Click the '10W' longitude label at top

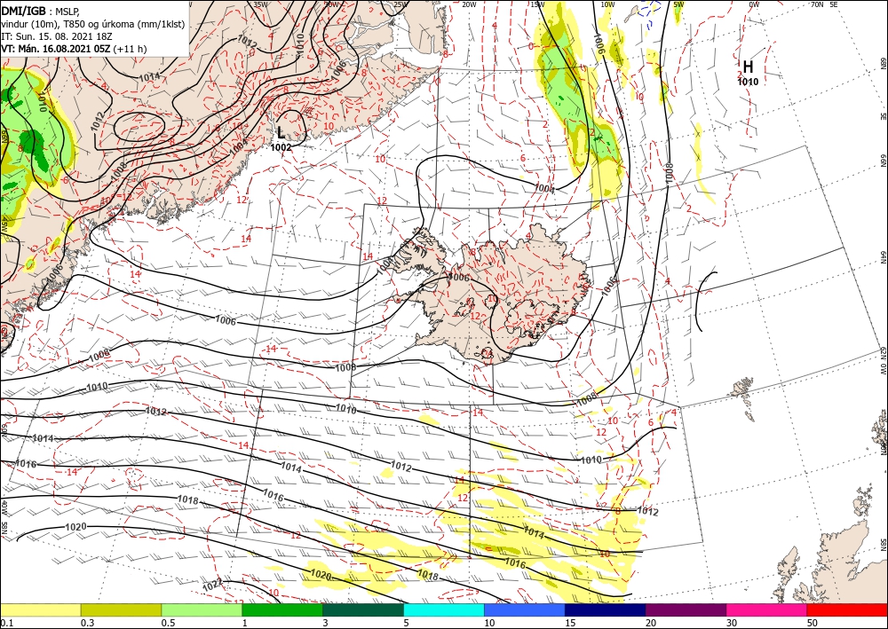click(x=607, y=4)
